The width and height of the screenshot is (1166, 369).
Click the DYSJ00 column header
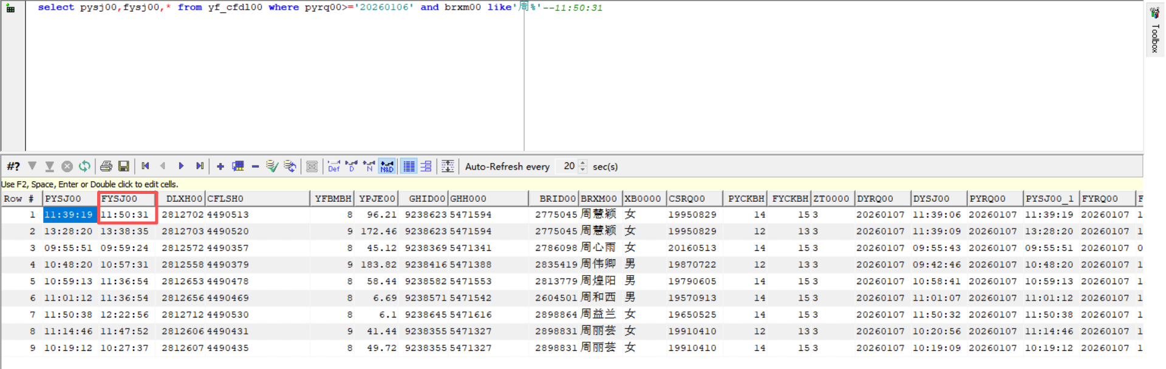click(x=939, y=199)
